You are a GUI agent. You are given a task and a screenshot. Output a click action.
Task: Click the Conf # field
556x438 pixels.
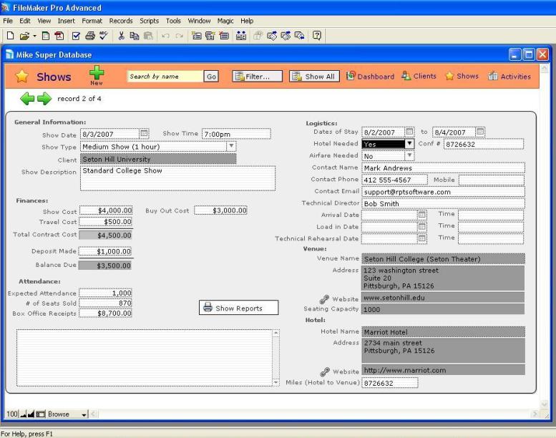(x=484, y=144)
